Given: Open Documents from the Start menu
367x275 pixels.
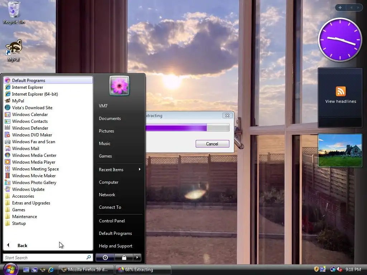Looking at the screenshot, I should coord(119,118).
